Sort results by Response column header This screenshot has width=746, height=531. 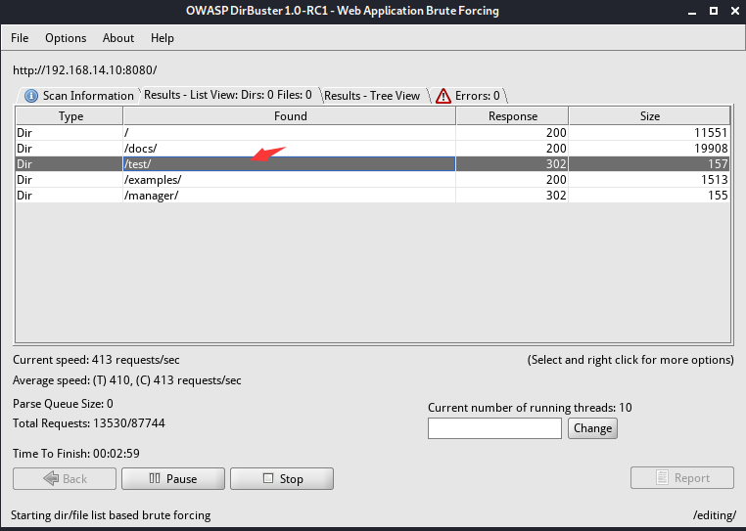(512, 116)
